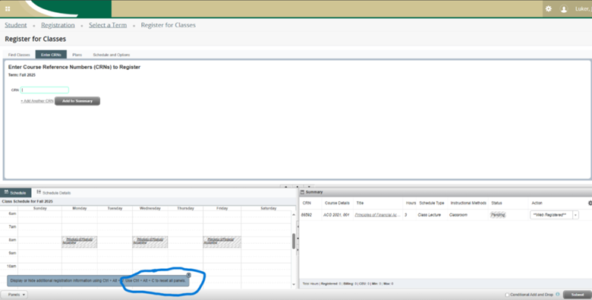Click the Pending status cell
This screenshot has height=300, width=592.
click(498, 215)
